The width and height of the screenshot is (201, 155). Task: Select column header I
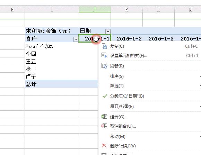pos(52,9)
